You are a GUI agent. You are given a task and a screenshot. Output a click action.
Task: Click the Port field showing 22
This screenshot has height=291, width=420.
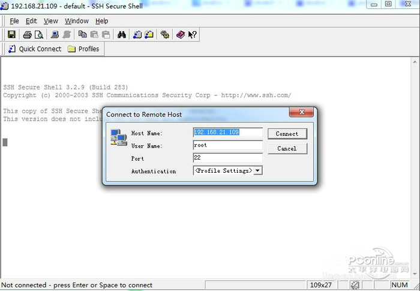(x=227, y=158)
